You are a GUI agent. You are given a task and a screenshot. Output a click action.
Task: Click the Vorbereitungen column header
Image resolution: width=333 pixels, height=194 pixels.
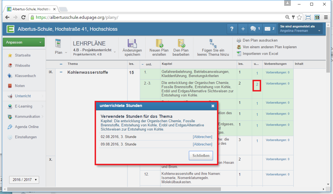[275, 64]
